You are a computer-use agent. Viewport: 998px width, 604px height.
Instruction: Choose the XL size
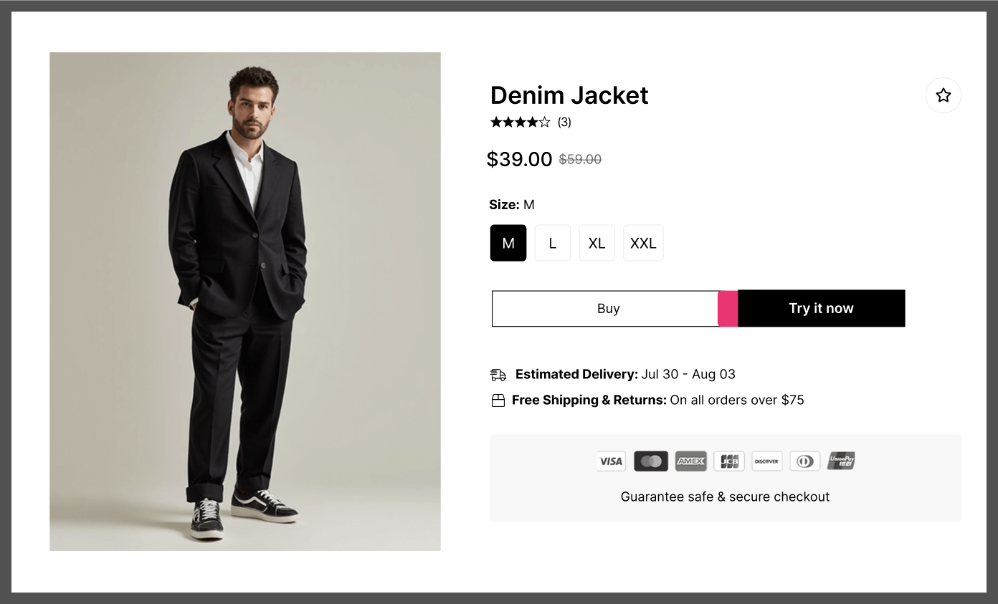pos(597,243)
